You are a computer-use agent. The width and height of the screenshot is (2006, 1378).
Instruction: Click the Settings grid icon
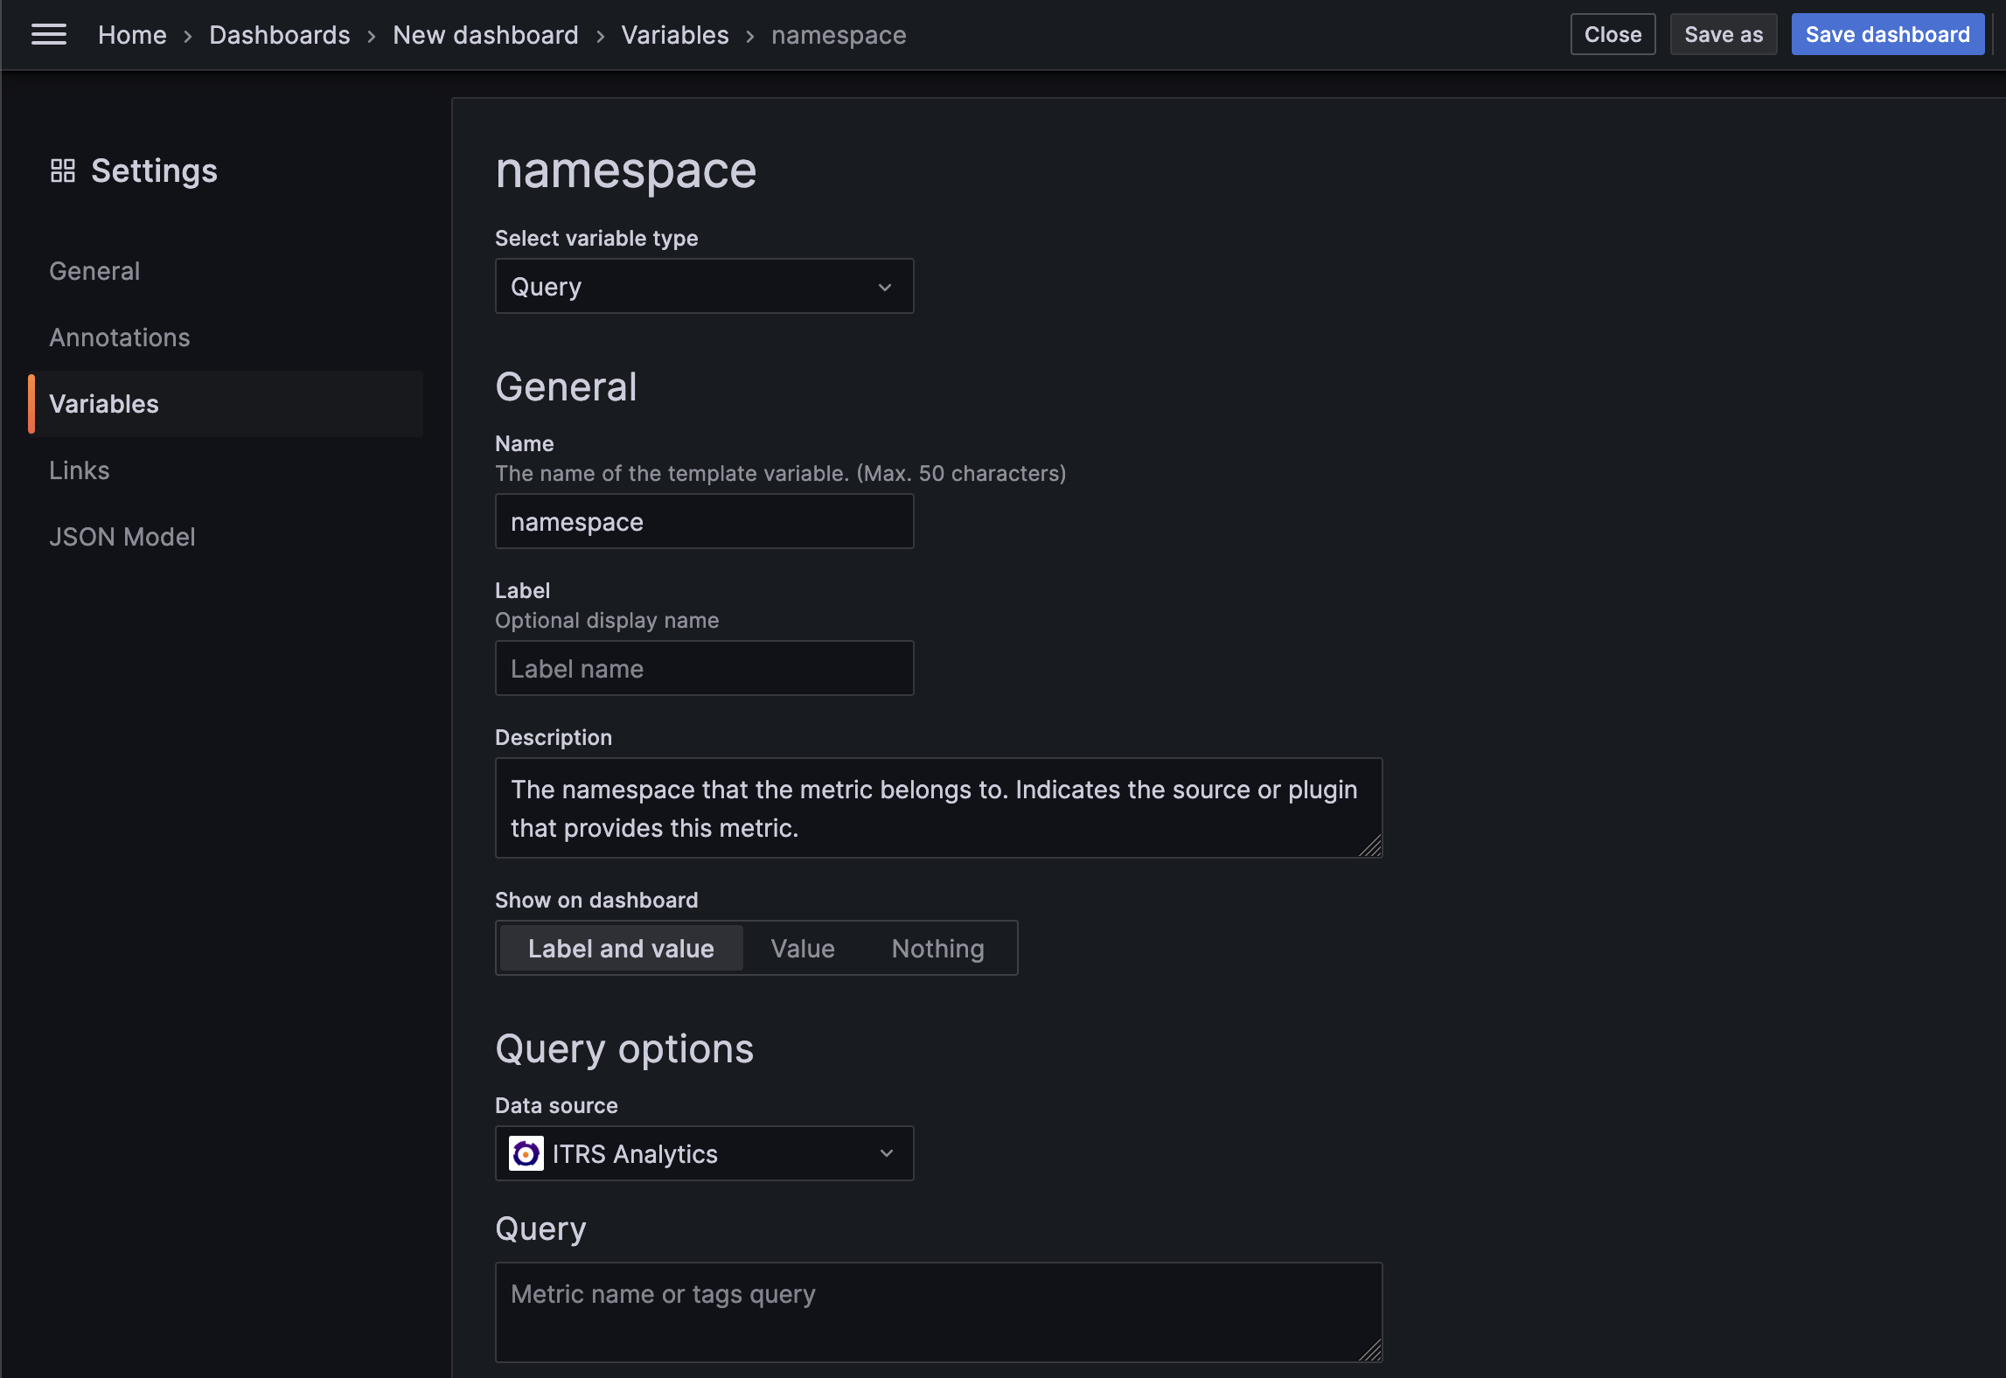pos(63,171)
